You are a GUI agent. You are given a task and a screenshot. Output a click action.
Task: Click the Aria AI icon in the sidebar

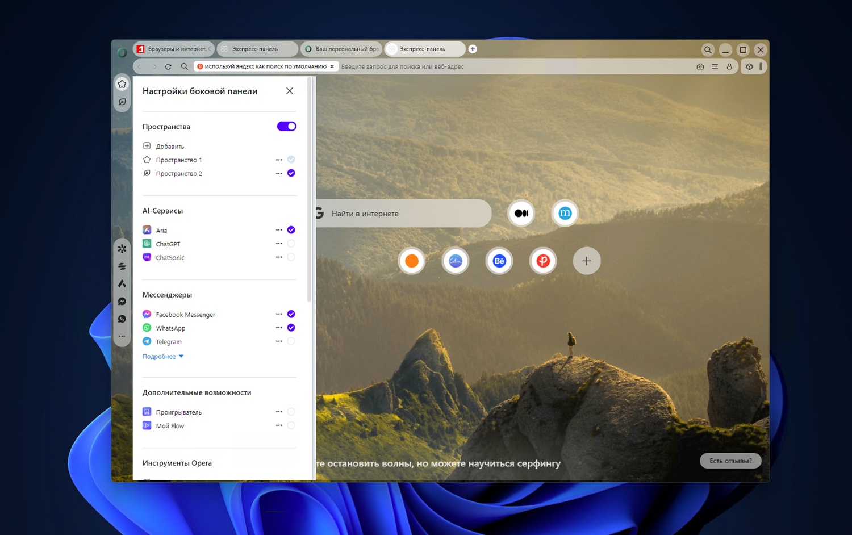[x=122, y=283]
